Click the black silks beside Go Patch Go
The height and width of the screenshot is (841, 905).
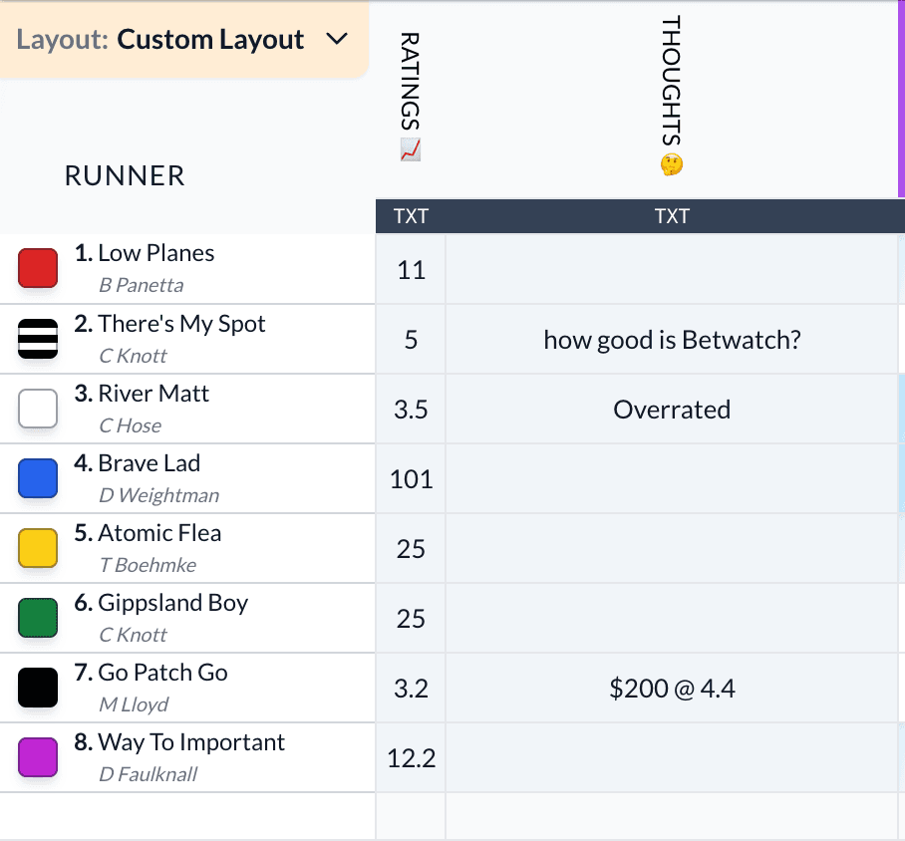tap(37, 687)
